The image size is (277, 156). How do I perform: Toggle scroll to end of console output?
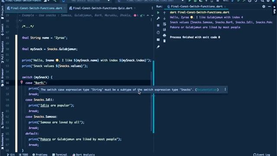(x=164, y=30)
